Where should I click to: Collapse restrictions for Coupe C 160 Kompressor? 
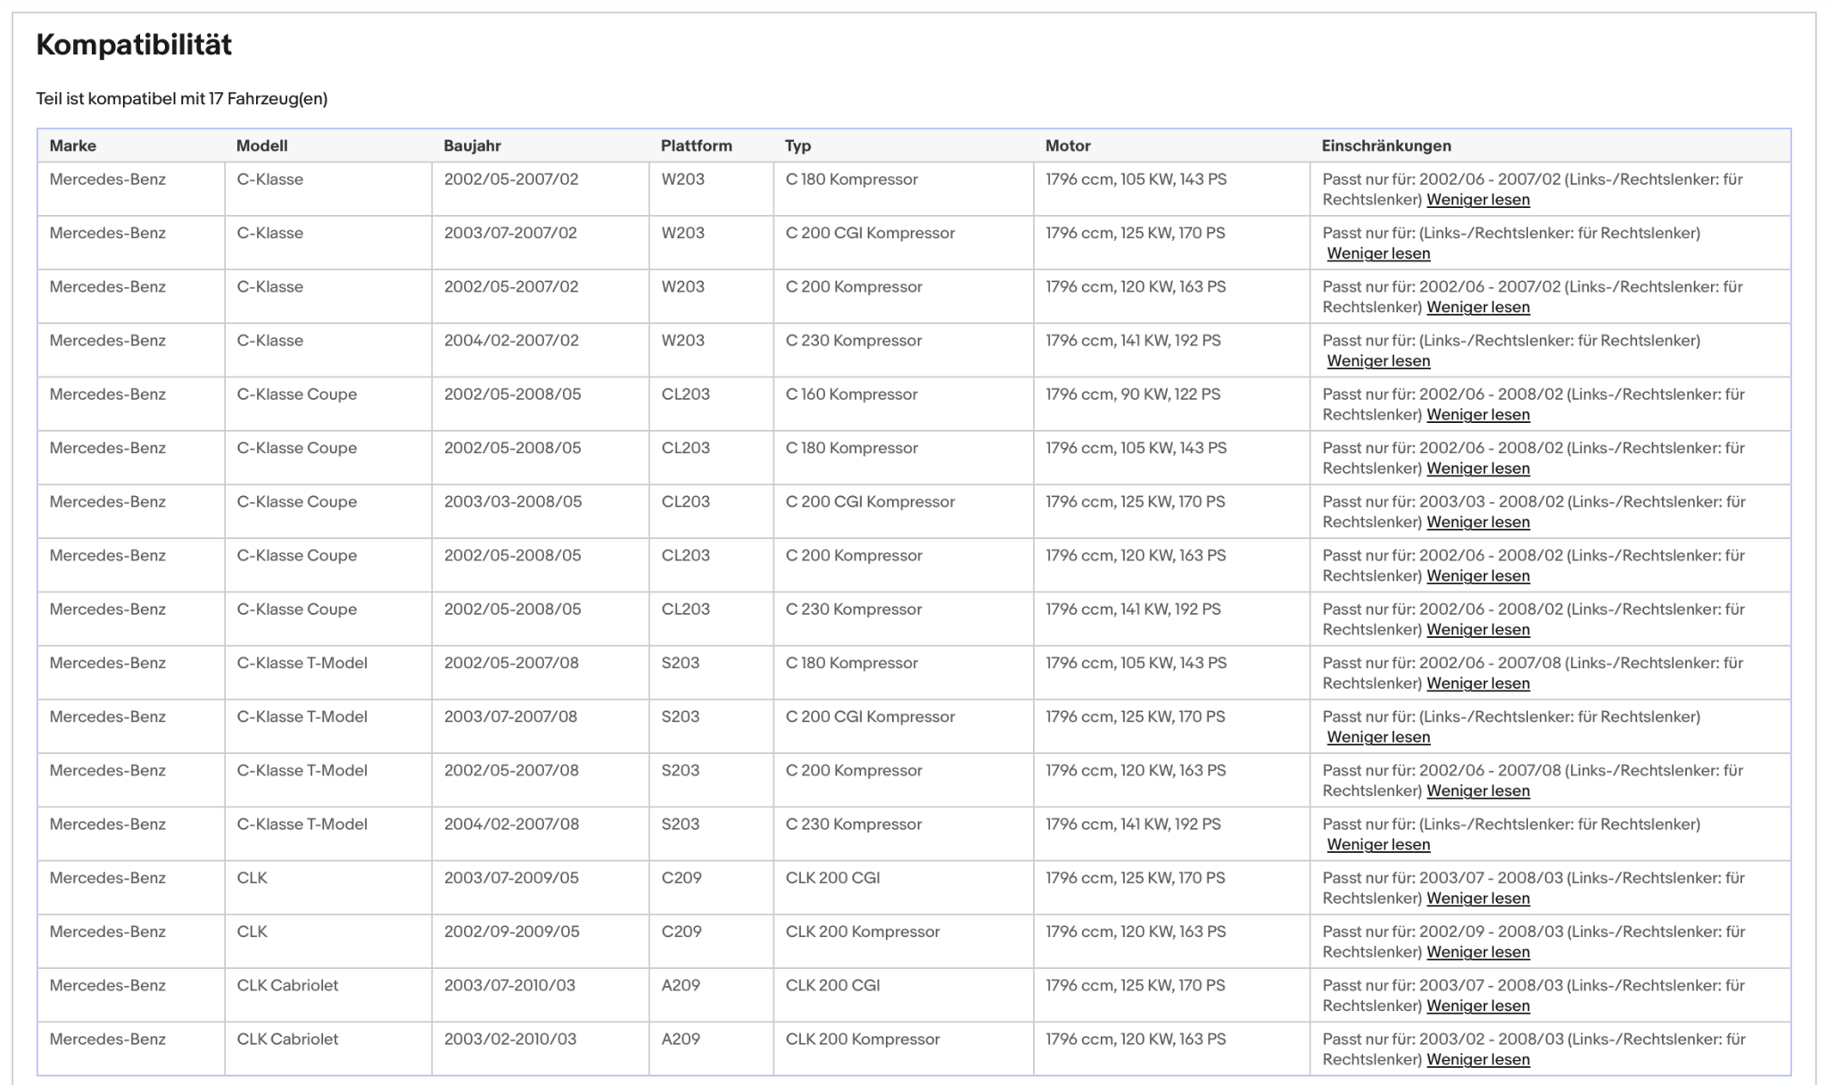pos(1478,415)
